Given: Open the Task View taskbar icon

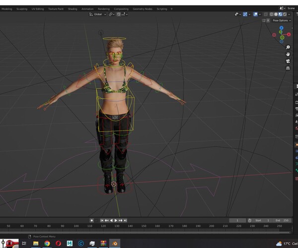Looking at the screenshot, I should (24, 243).
